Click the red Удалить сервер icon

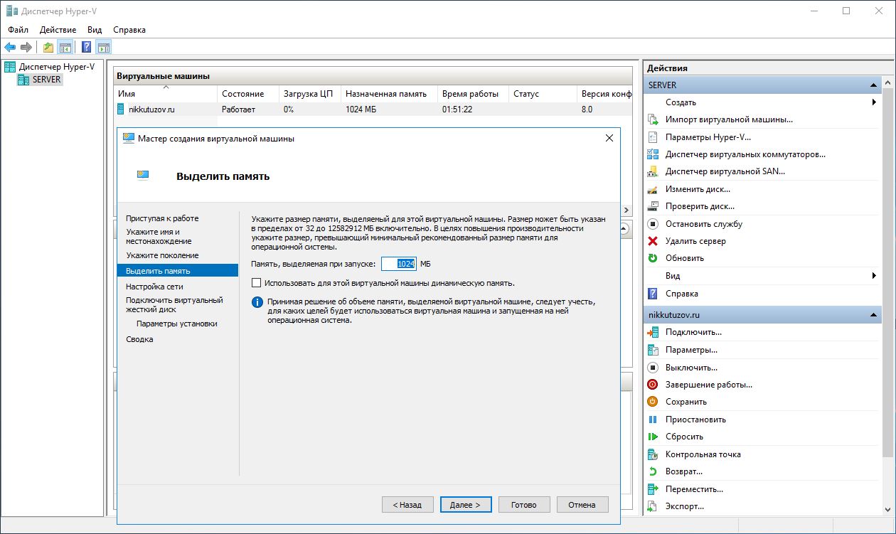653,241
